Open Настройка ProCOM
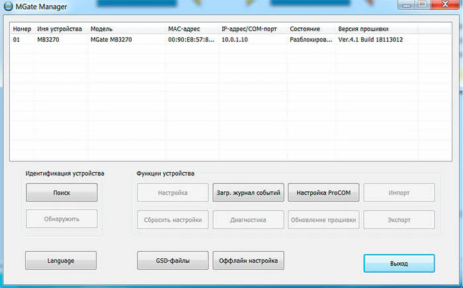Viewport: 463px width, 288px height. 323,193
